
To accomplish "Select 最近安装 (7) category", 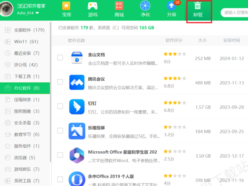I will tap(25, 53).
